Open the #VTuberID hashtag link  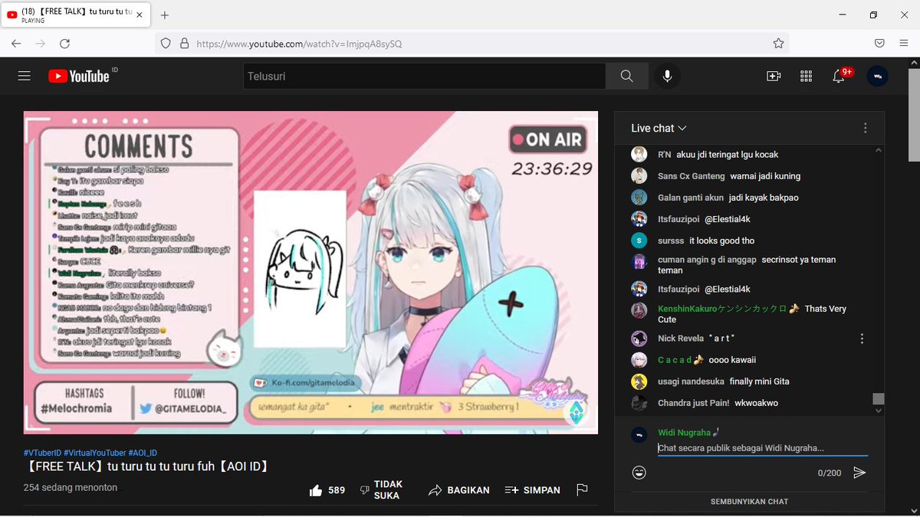tap(42, 453)
